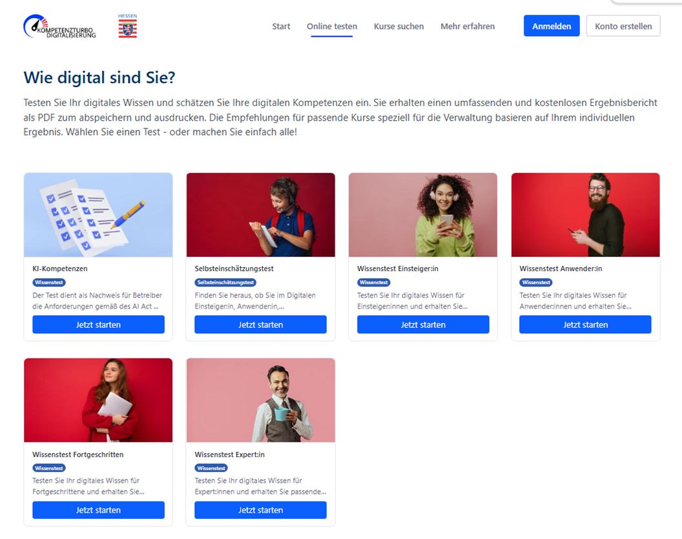Open the Start navigation item
The height and width of the screenshot is (539, 682).
[x=281, y=26]
